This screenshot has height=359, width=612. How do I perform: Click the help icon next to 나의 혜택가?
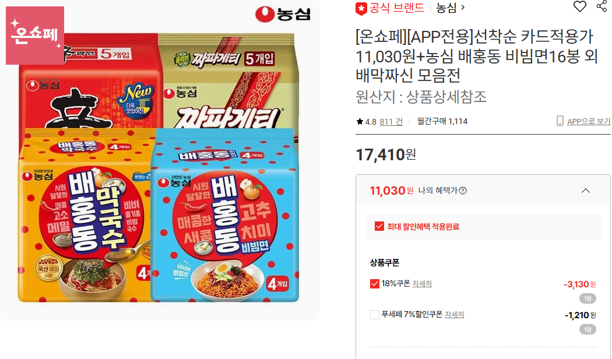463,191
